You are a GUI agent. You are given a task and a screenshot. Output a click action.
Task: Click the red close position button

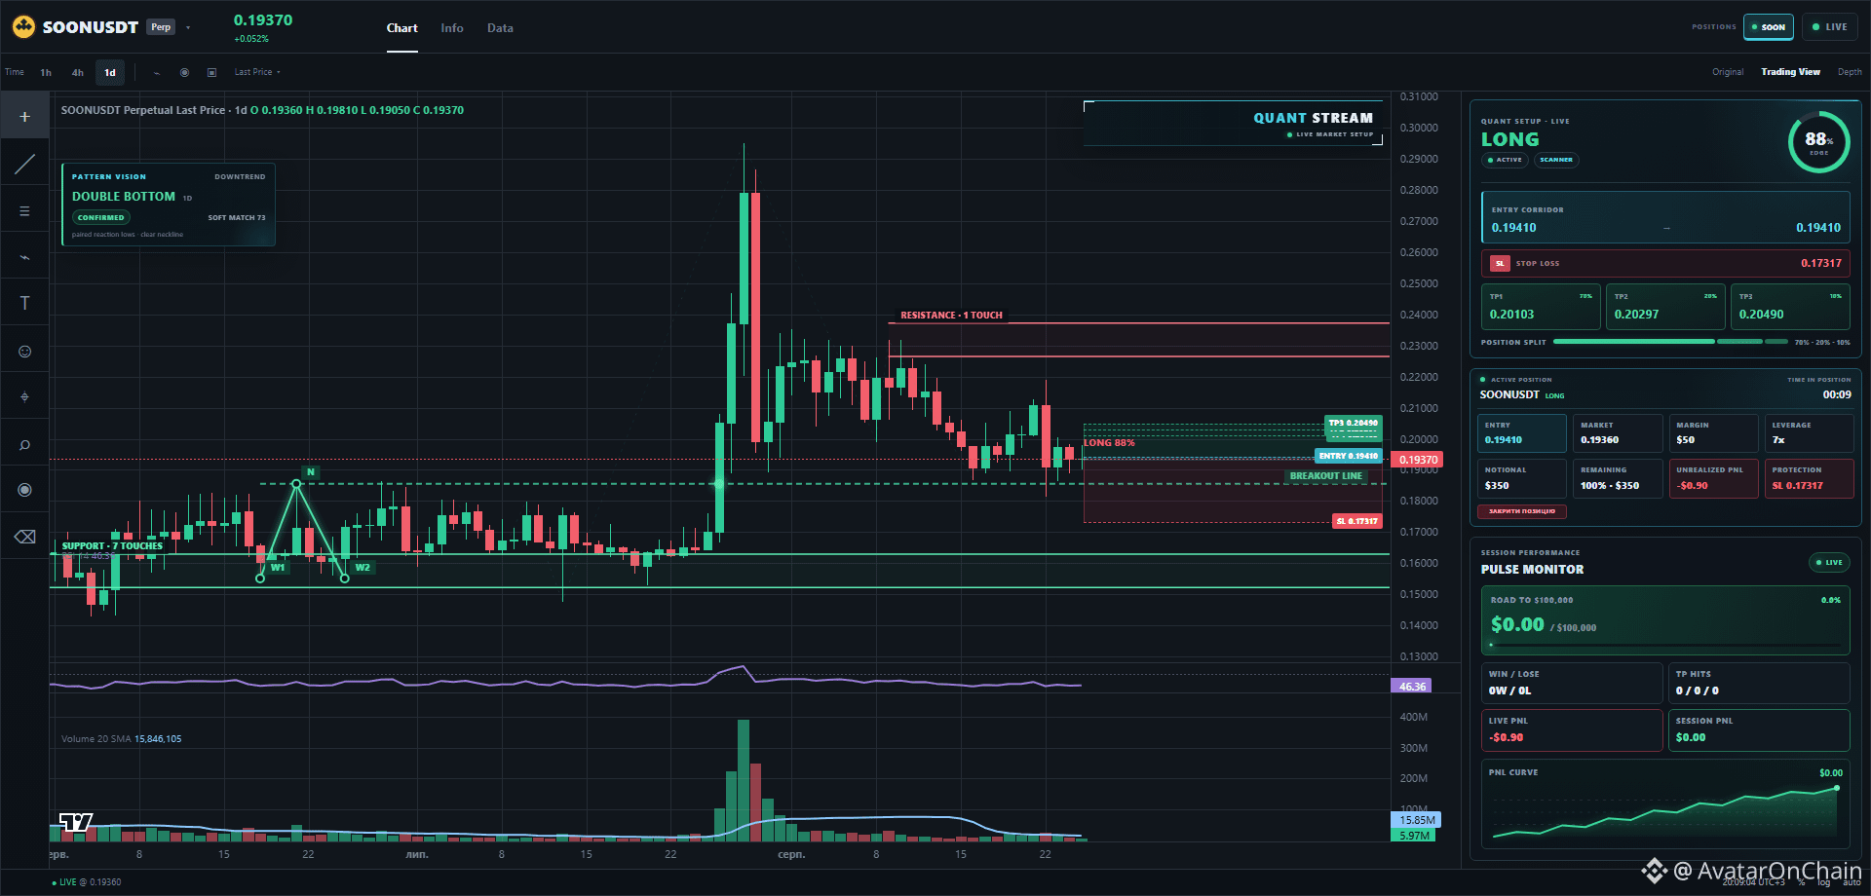(1522, 511)
